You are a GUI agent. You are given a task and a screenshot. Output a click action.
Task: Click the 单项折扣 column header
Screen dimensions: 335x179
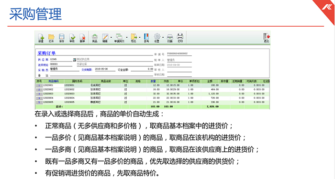[194, 81]
